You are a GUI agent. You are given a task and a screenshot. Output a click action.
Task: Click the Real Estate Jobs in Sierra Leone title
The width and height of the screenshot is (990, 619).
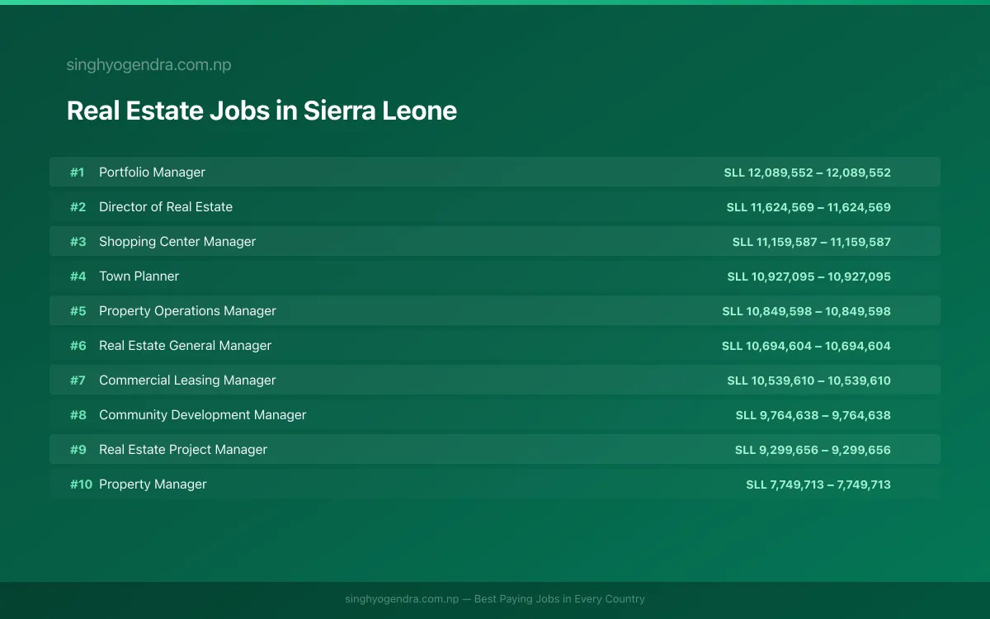[x=262, y=111]
